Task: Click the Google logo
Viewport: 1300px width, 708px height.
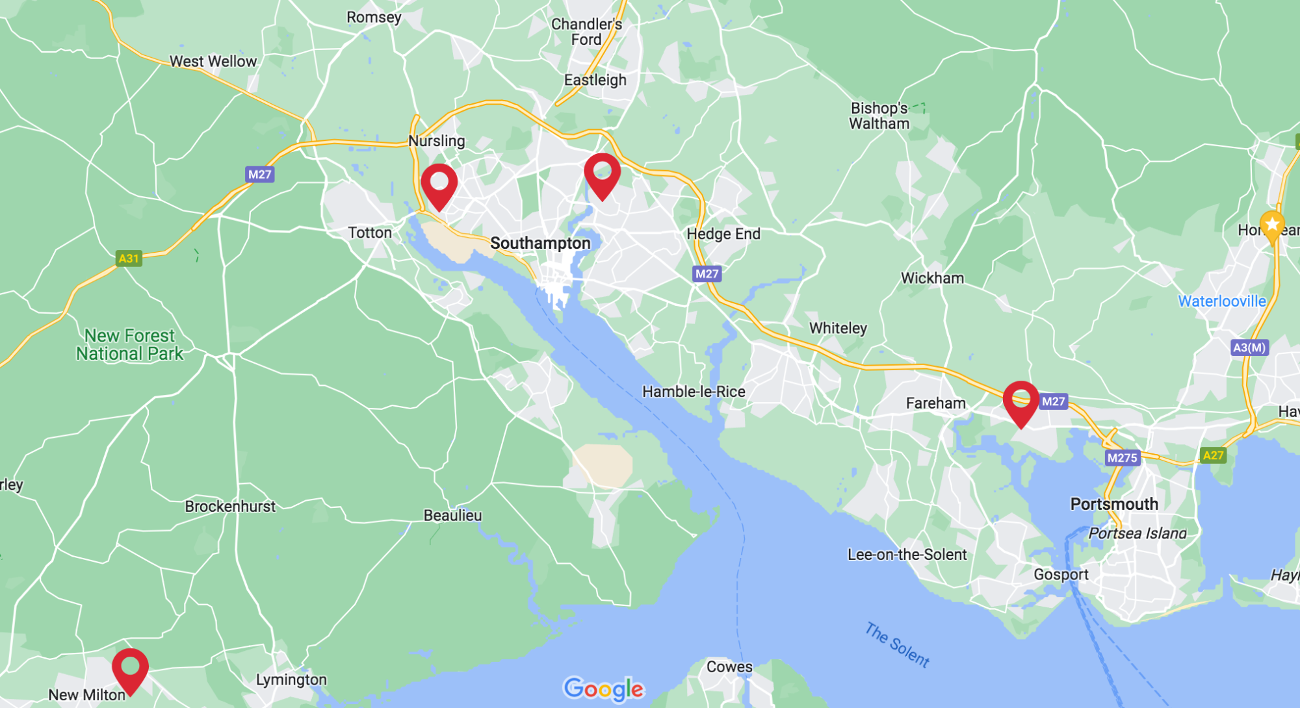Action: [604, 690]
